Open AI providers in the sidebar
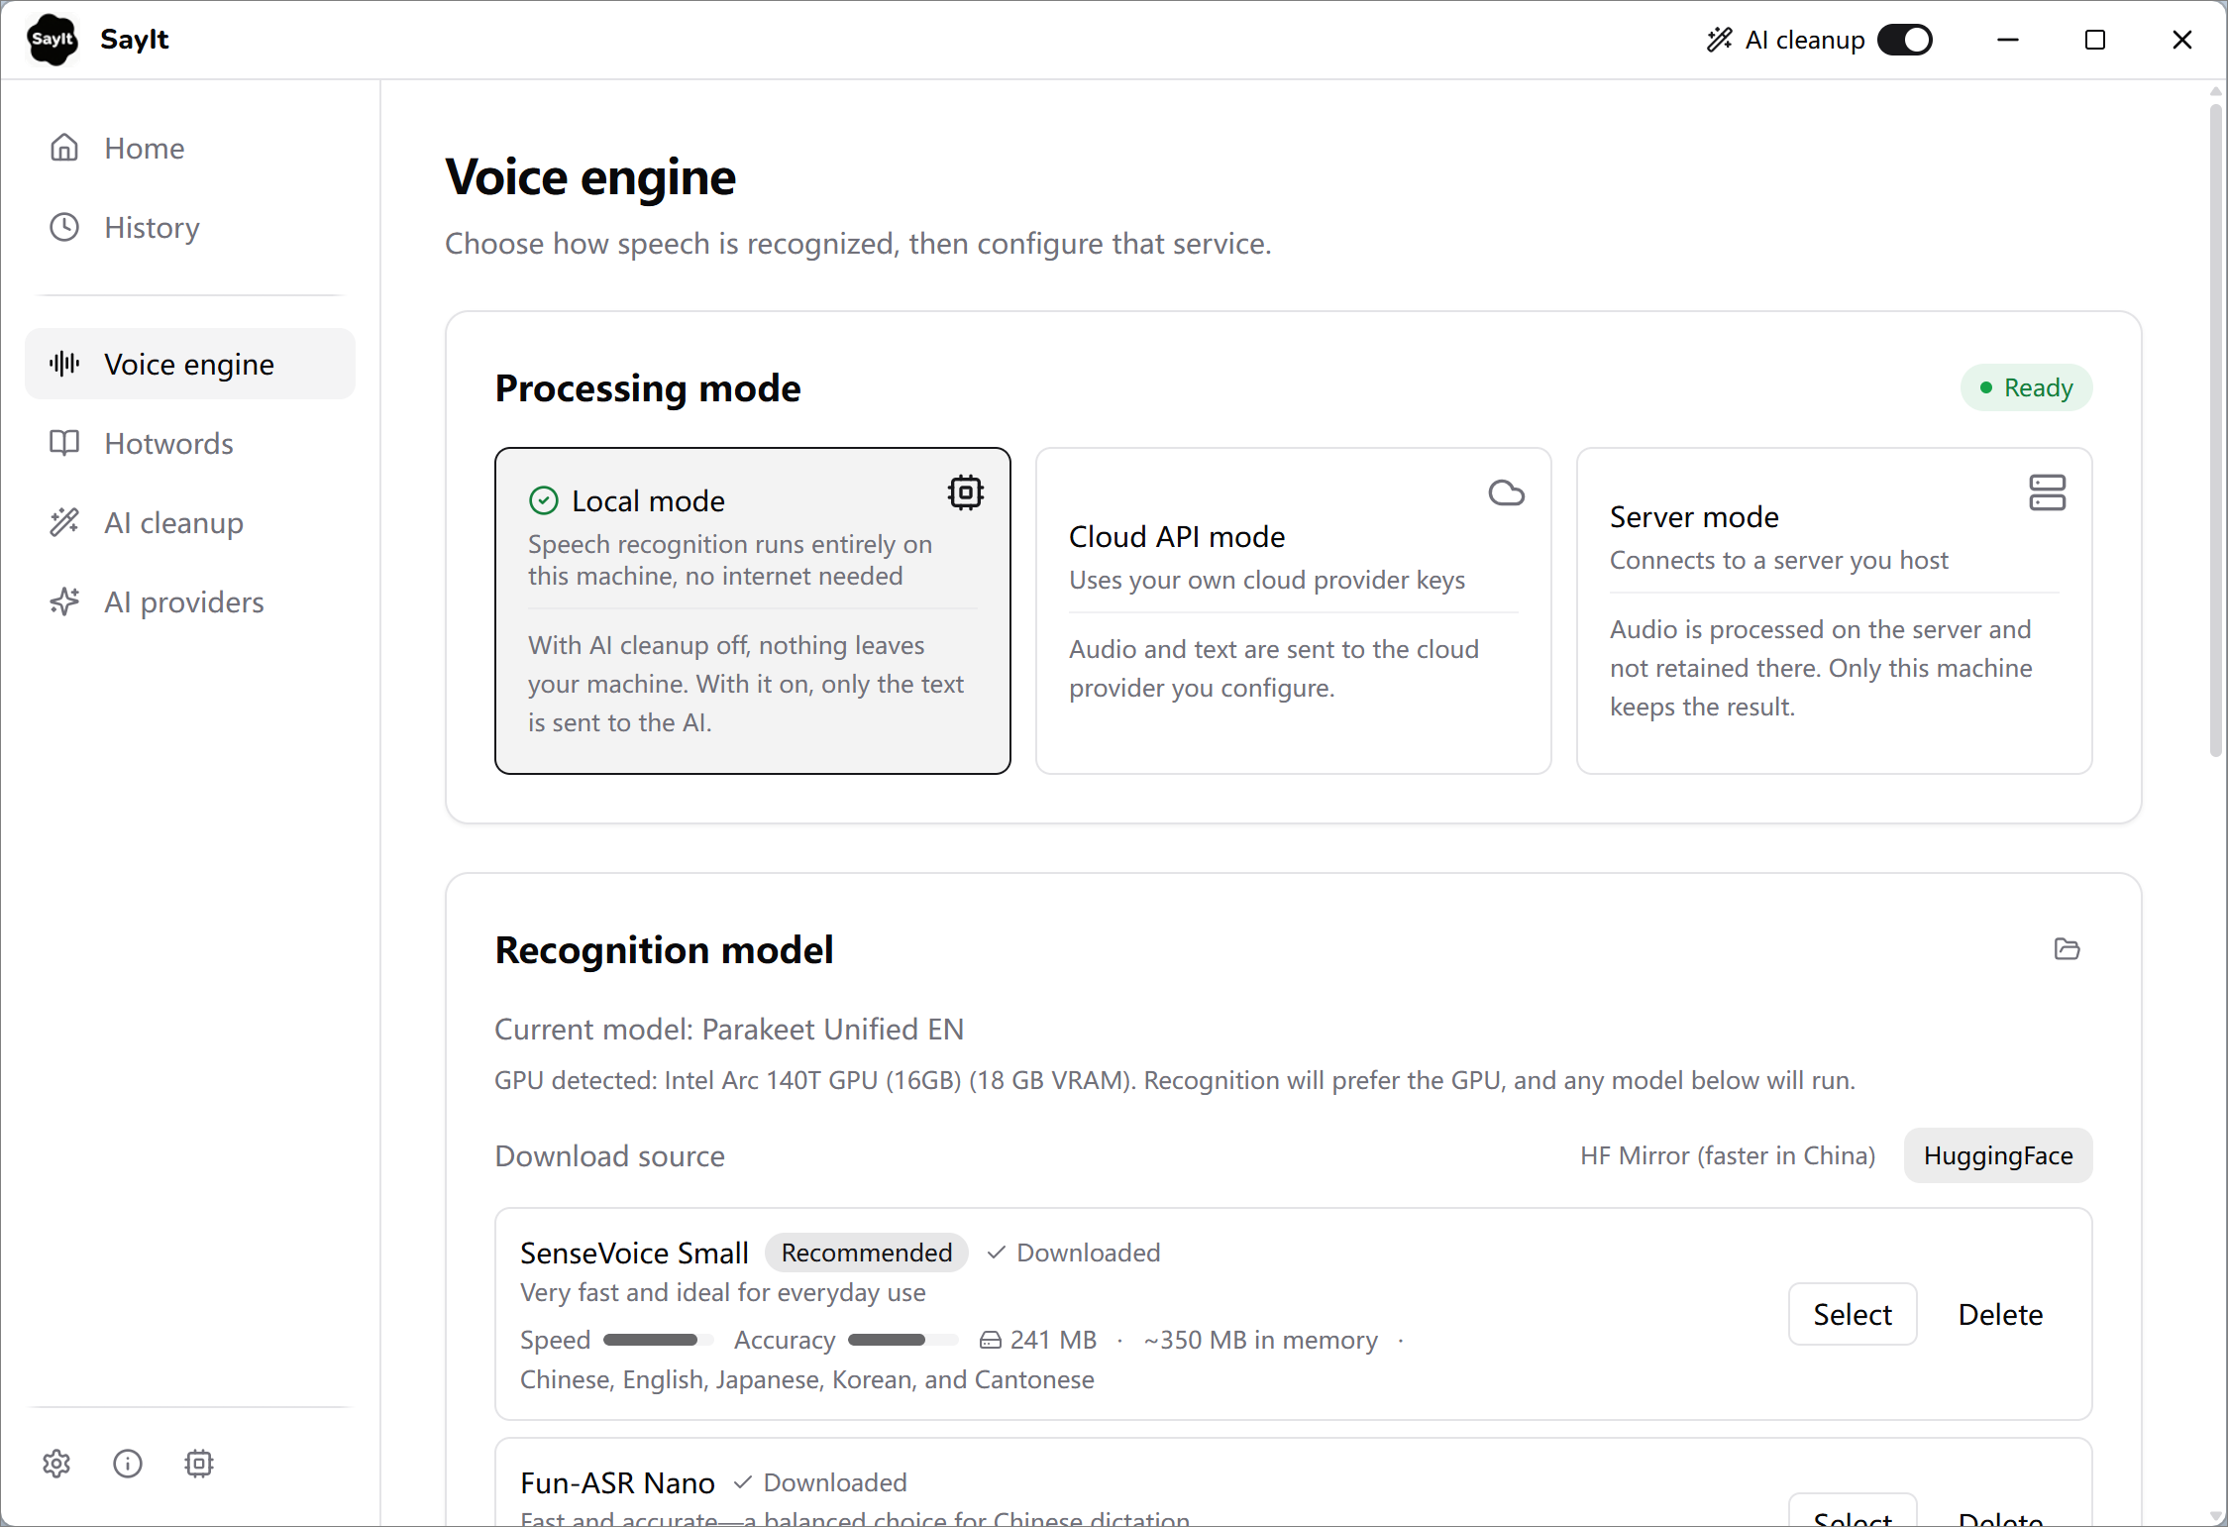 coord(190,601)
